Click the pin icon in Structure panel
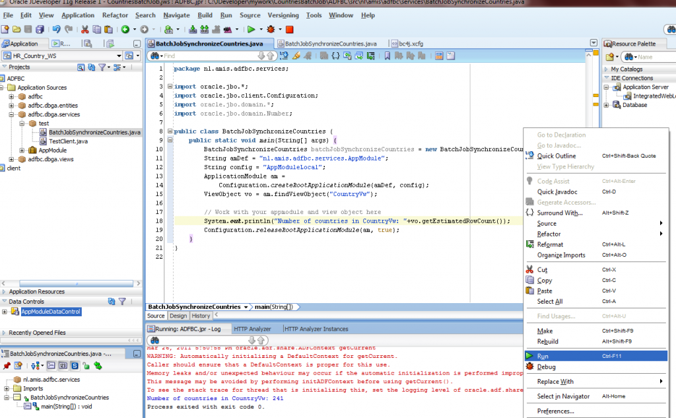The height and width of the screenshot is (418, 676). tap(7, 365)
